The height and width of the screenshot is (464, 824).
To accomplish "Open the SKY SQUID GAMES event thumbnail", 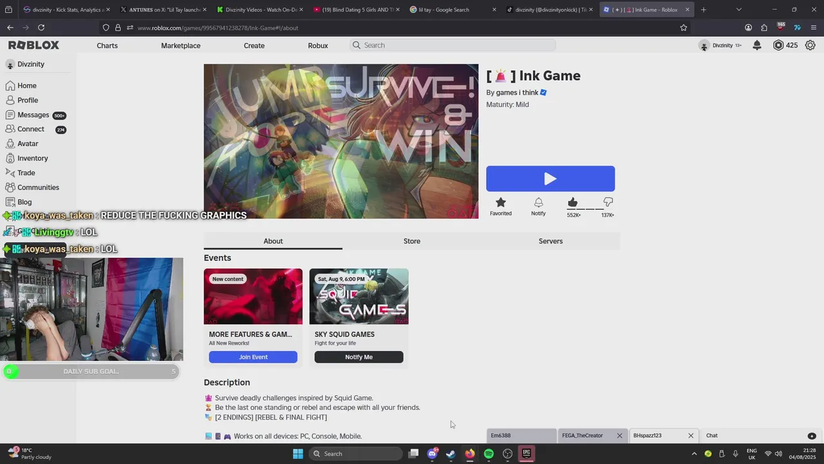I will pyautogui.click(x=359, y=296).
